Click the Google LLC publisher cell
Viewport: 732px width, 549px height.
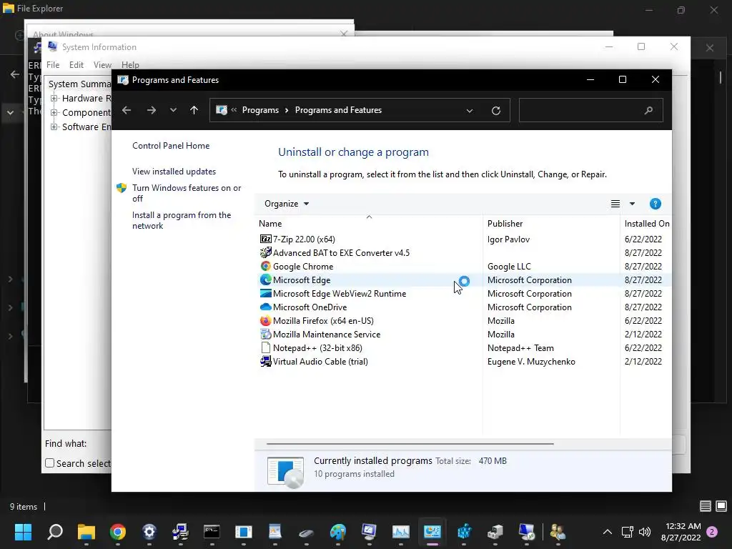pos(509,266)
